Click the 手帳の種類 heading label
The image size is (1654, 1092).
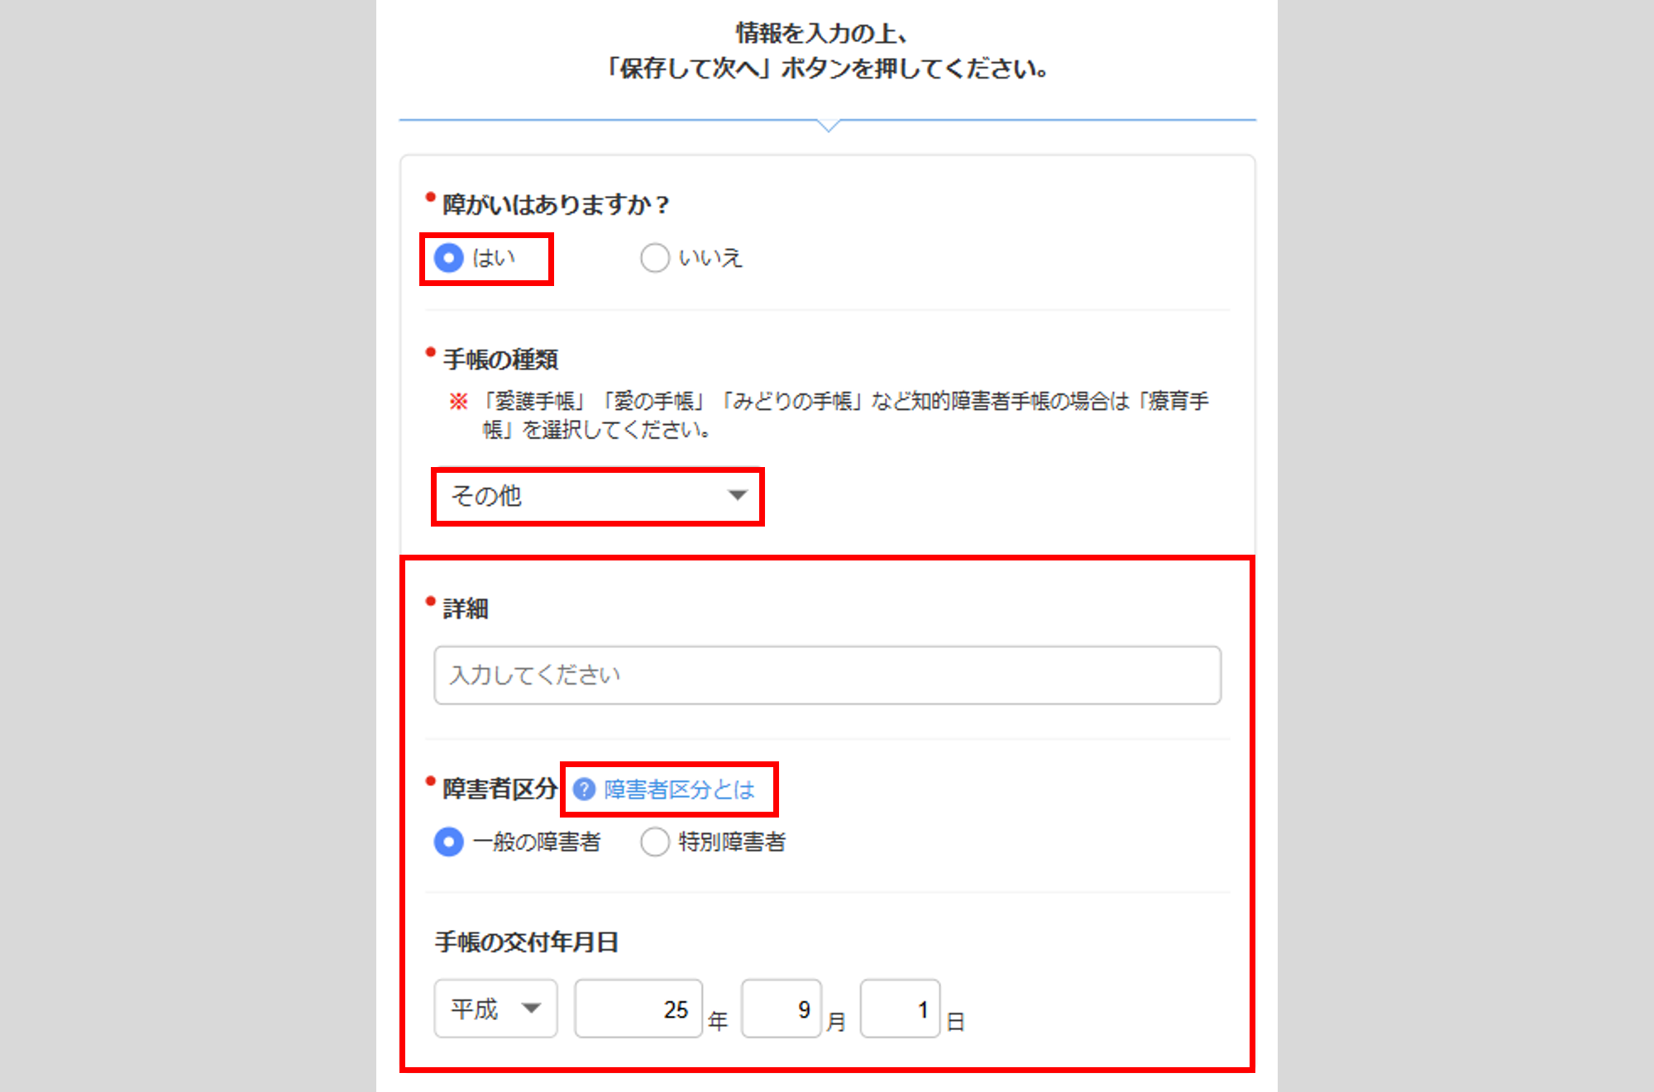click(500, 360)
